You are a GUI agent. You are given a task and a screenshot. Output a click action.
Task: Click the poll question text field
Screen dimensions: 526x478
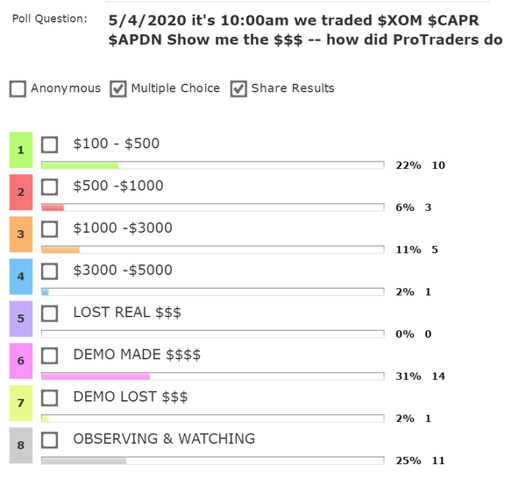point(305,30)
